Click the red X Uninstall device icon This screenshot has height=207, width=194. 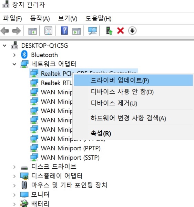coord(120,31)
